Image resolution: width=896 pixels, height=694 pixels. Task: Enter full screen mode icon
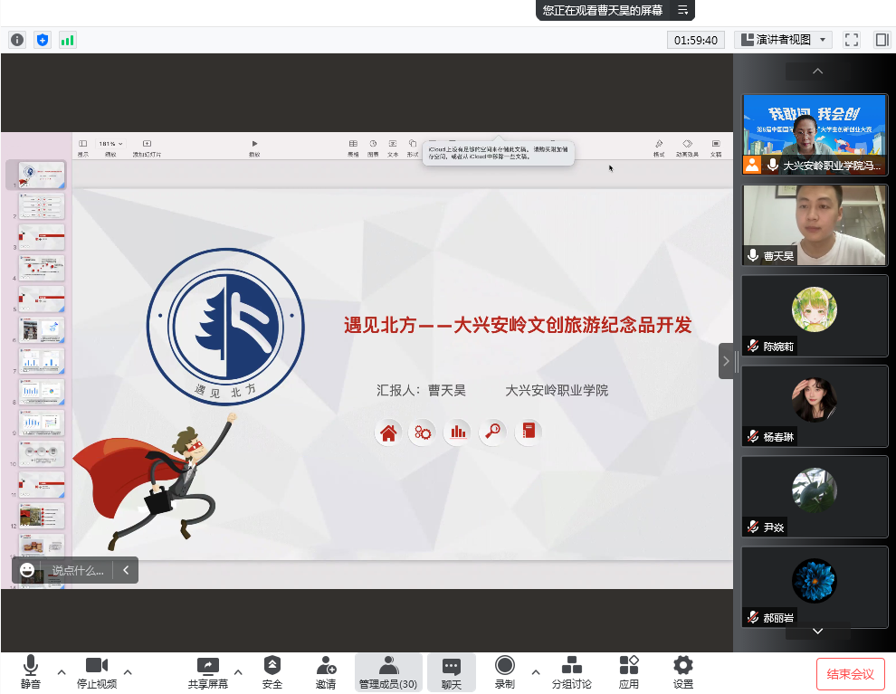coord(851,40)
